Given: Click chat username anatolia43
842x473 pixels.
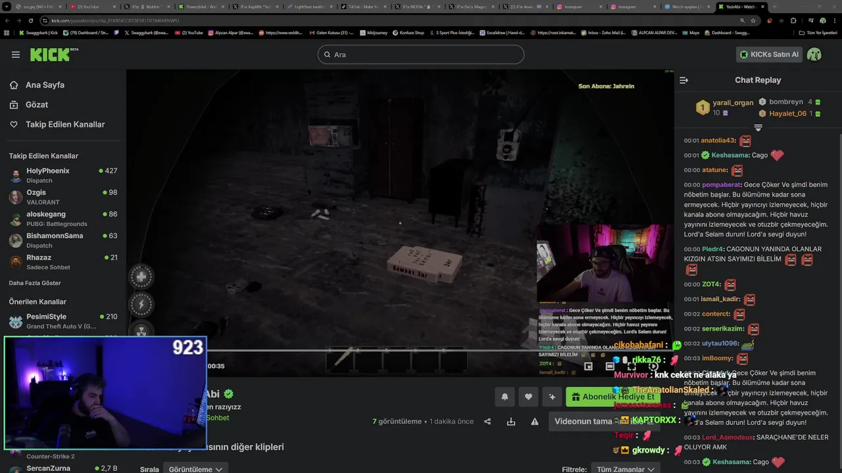Looking at the screenshot, I should point(718,141).
